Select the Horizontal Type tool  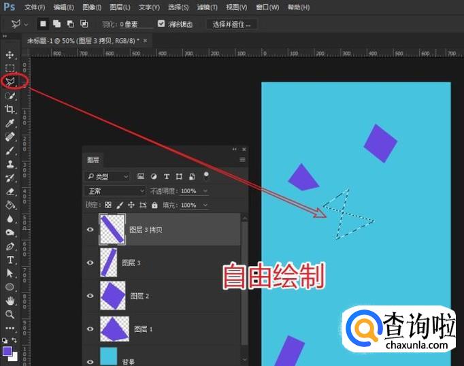10,259
